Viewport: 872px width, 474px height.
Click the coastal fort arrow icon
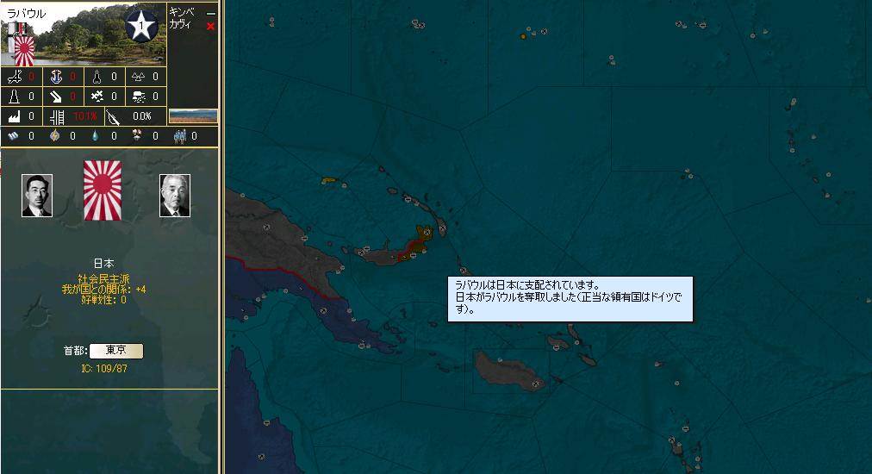point(56,97)
